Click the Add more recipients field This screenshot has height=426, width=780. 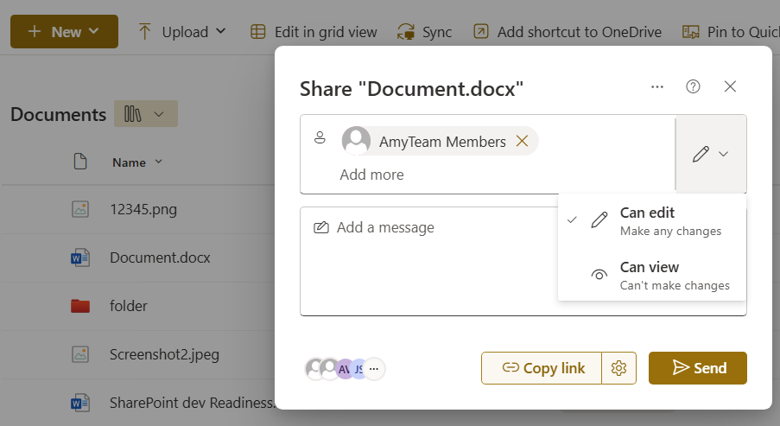[371, 175]
